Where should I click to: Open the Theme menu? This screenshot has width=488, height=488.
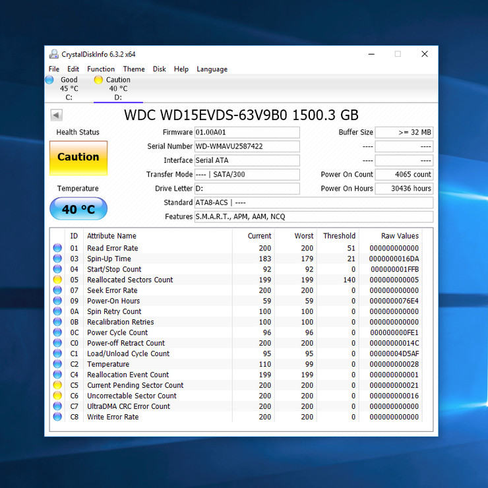point(133,69)
